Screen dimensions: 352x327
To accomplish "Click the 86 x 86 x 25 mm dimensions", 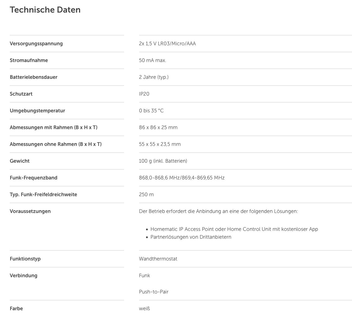I will 158,127.
